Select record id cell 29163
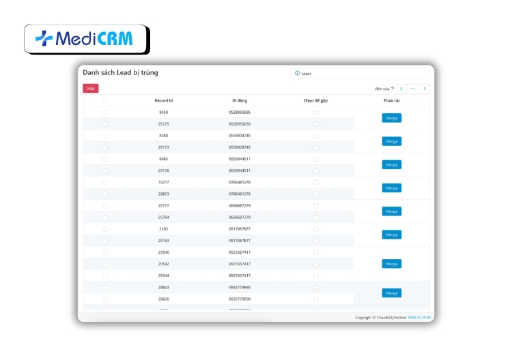Screen dimensions: 512x341 pos(164,241)
